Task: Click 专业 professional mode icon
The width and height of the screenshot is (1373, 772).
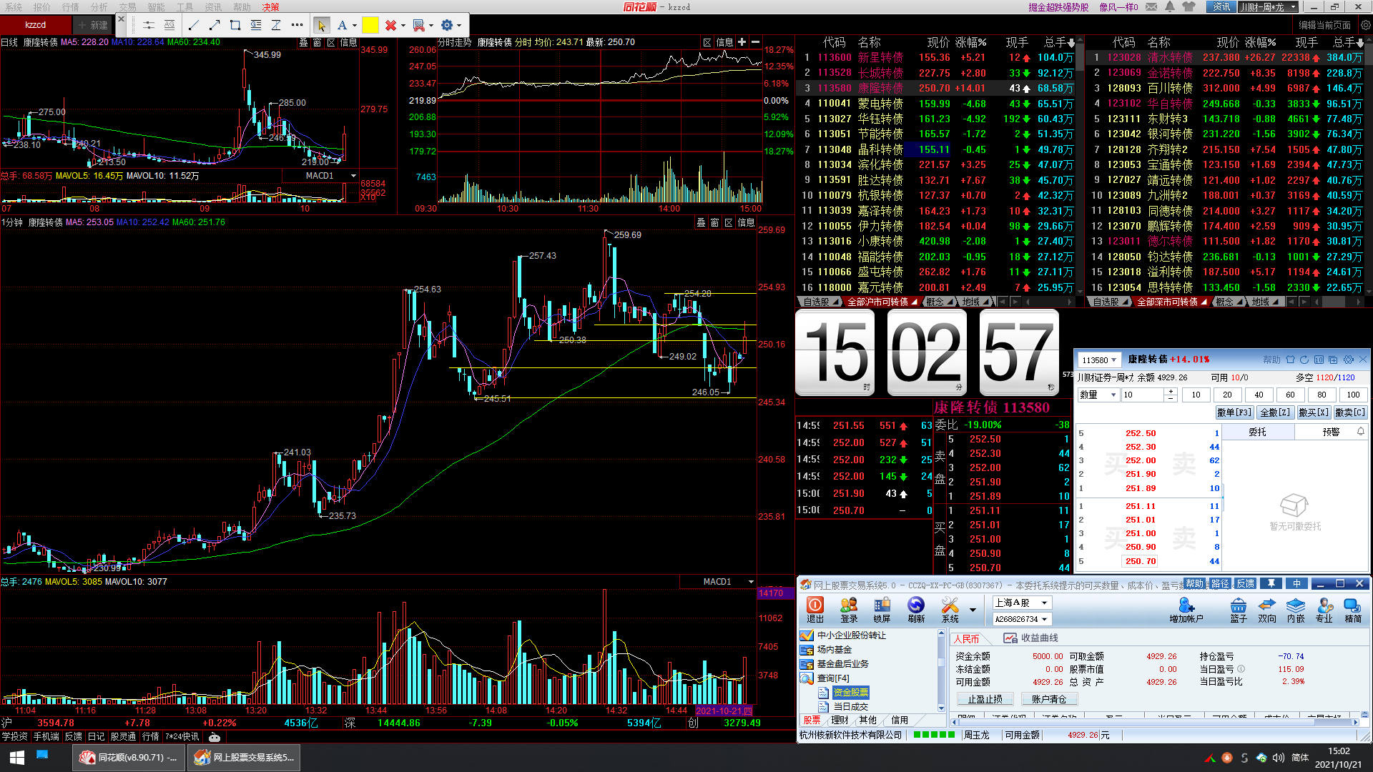Action: [x=1324, y=610]
